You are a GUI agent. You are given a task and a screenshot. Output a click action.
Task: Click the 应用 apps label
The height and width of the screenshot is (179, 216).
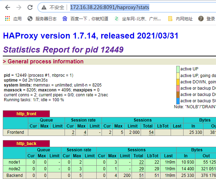(x=17, y=19)
